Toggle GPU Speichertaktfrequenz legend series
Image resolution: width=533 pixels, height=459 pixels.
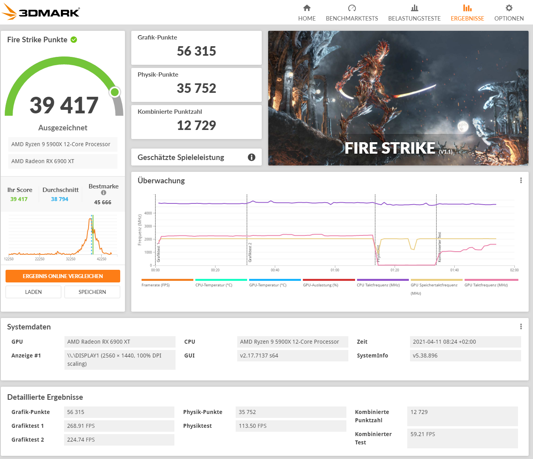[436, 287]
